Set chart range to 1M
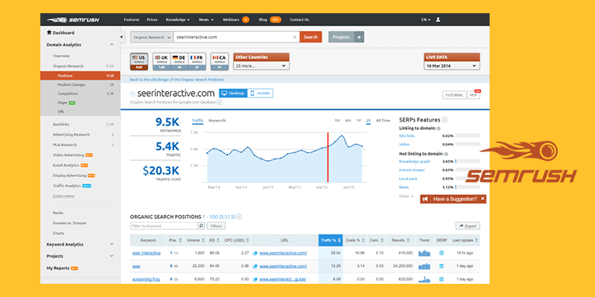Screen dimensions: 595x297 point(337,121)
